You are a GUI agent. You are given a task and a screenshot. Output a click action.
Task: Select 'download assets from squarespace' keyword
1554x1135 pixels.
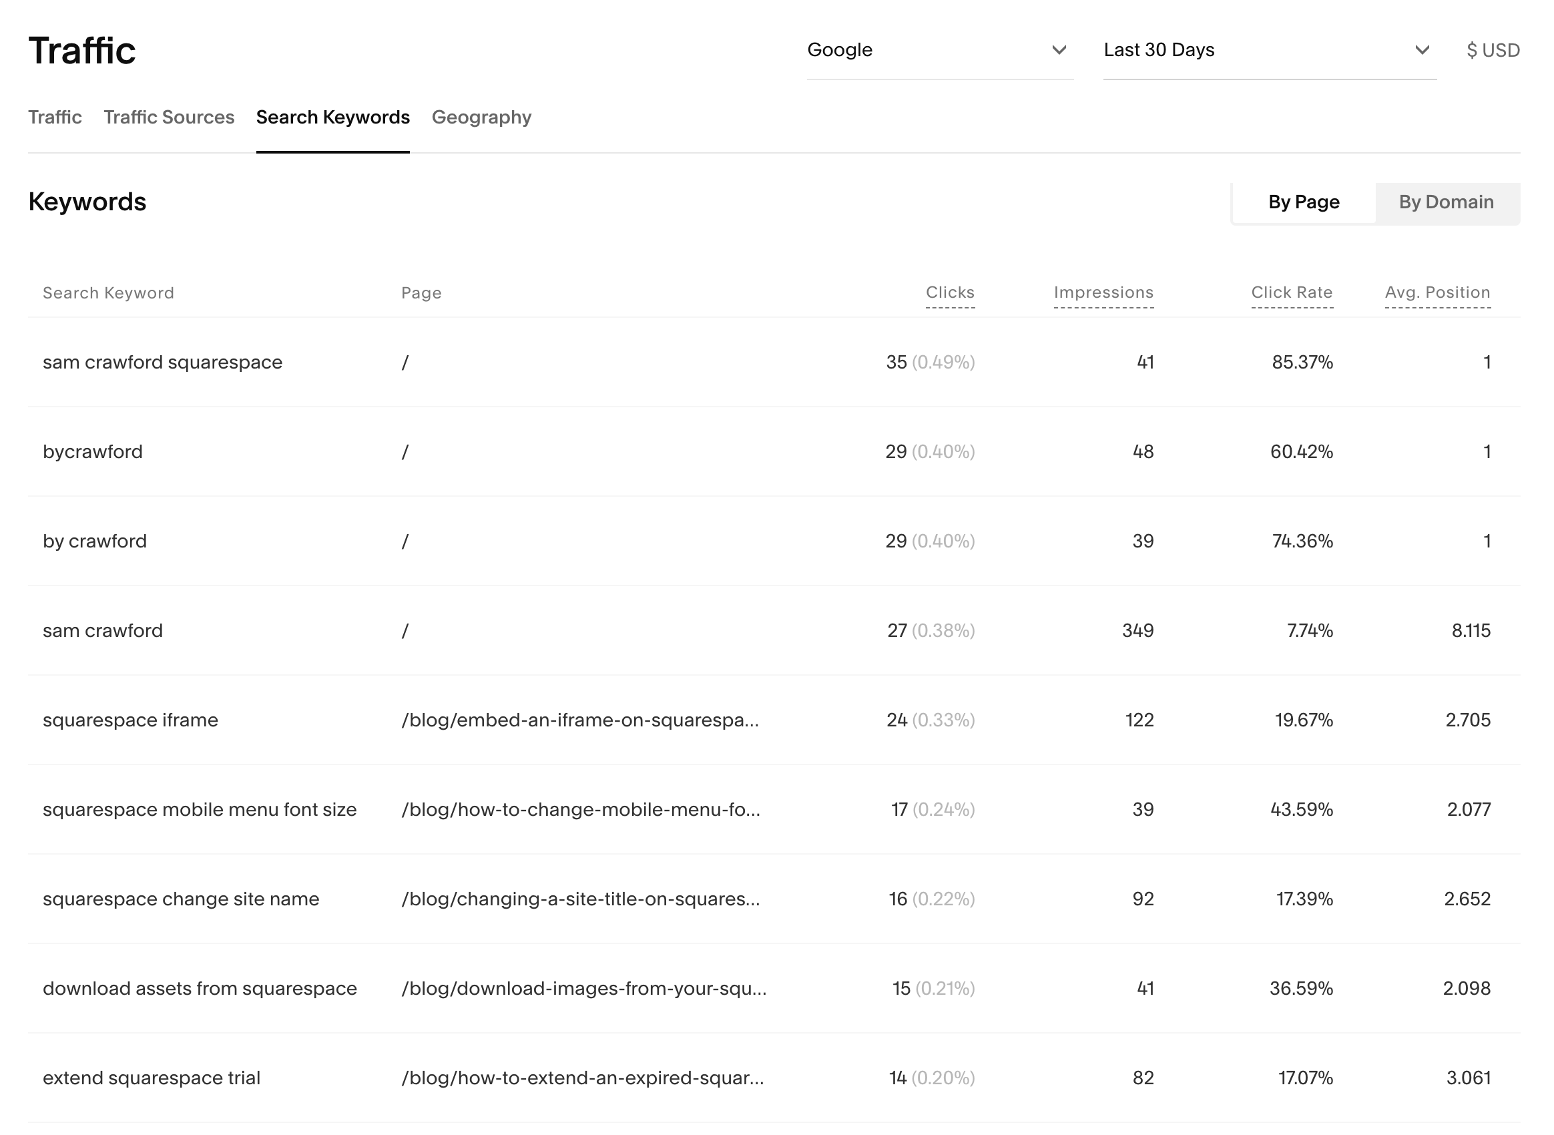[200, 989]
